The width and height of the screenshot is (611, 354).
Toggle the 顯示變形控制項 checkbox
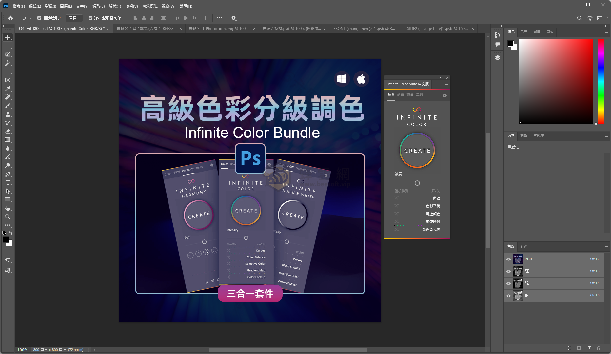pyautogui.click(x=90, y=18)
